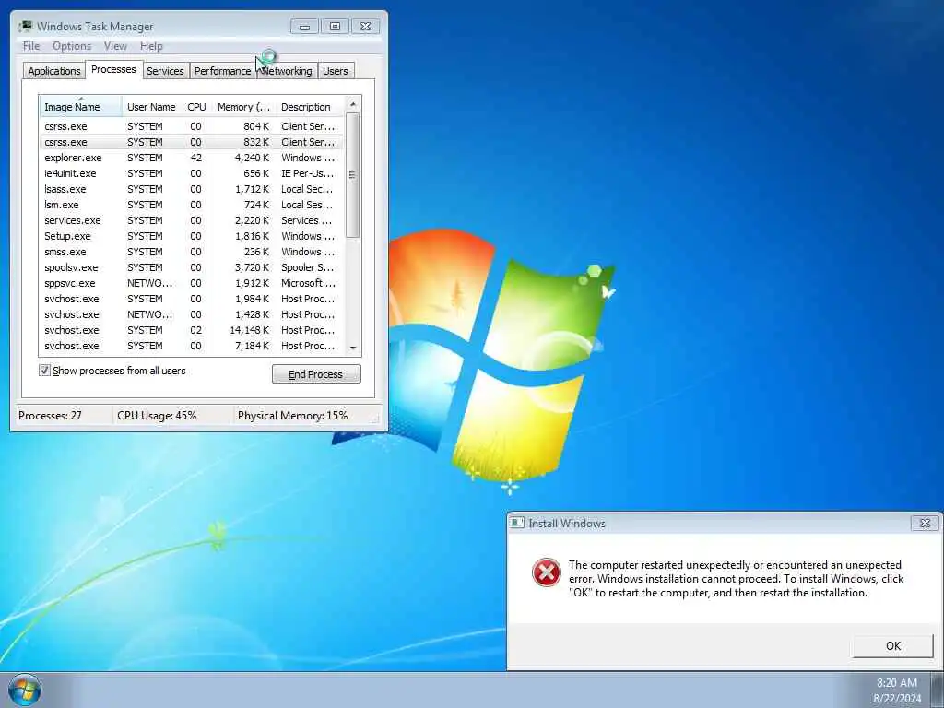Close the Windows Task Manager window
This screenshot has height=708, width=944.
(365, 27)
